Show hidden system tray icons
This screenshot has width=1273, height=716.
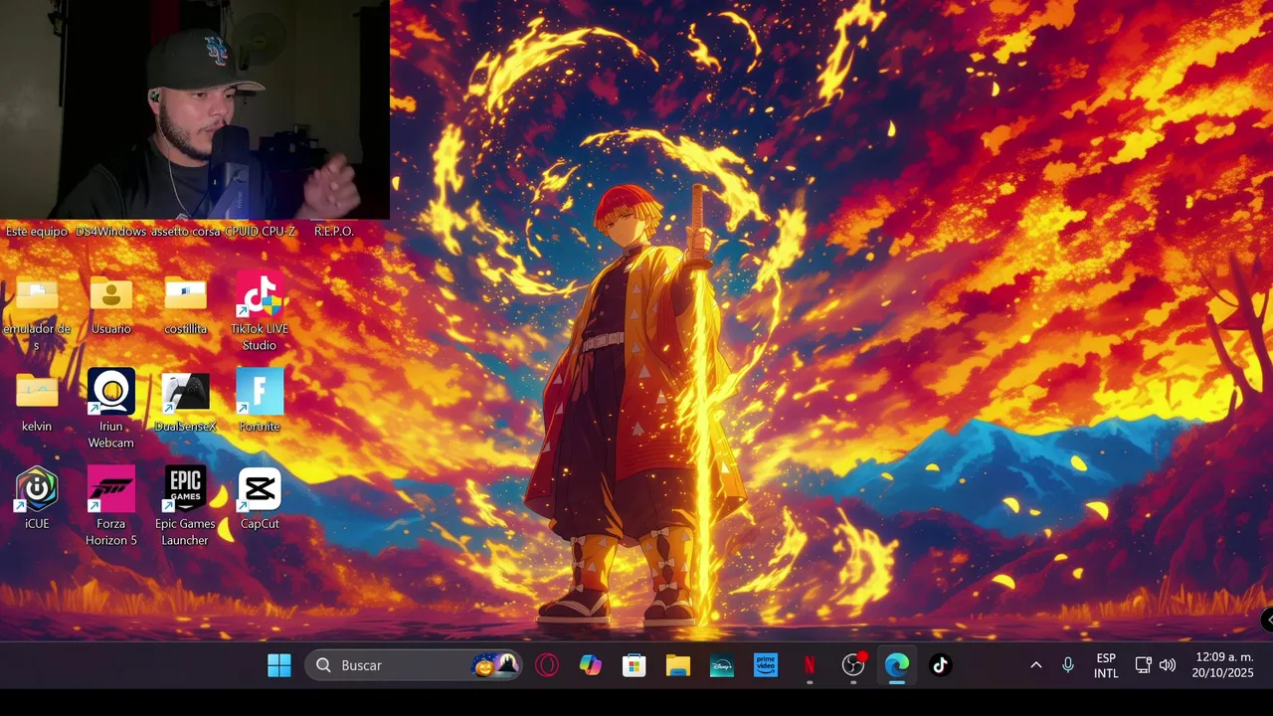pyautogui.click(x=1035, y=665)
